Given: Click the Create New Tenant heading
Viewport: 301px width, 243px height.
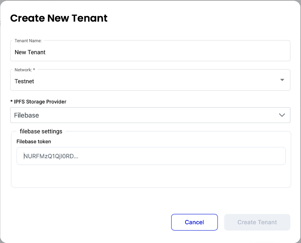Looking at the screenshot, I should (59, 18).
